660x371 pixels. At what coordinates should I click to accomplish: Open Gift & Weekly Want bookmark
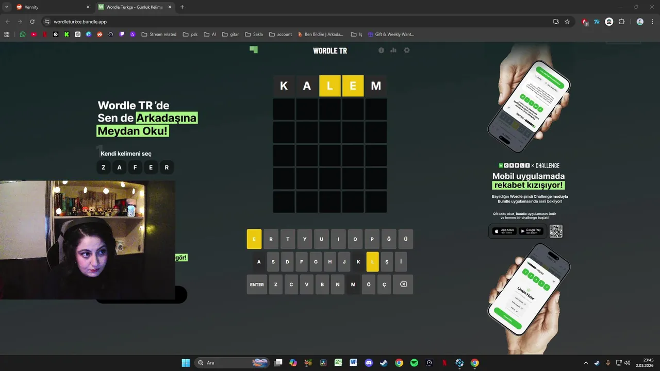(x=391, y=34)
